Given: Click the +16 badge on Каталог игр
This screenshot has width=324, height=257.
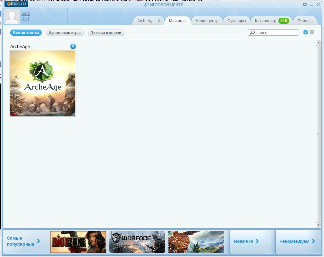Looking at the screenshot, I should click(x=284, y=21).
